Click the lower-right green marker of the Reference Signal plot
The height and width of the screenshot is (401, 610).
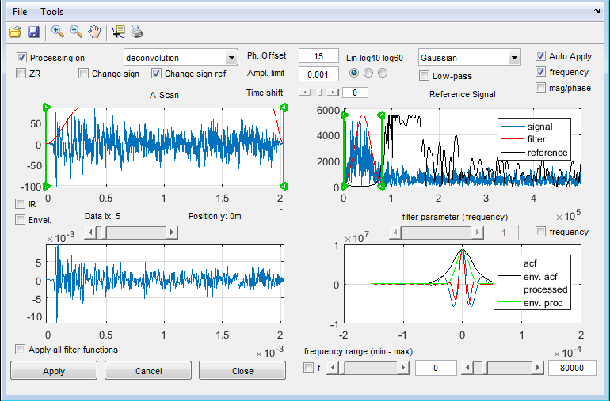pyautogui.click(x=381, y=187)
